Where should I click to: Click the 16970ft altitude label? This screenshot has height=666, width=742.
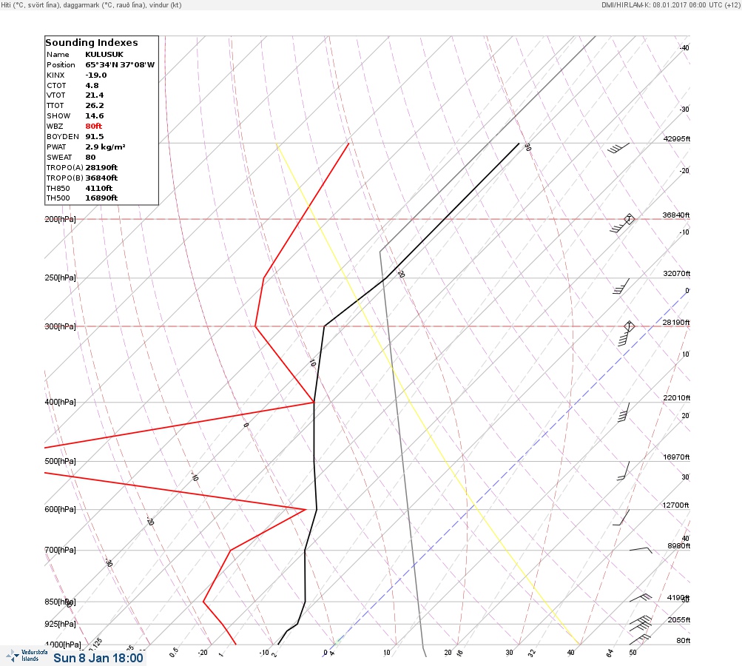pos(677,457)
